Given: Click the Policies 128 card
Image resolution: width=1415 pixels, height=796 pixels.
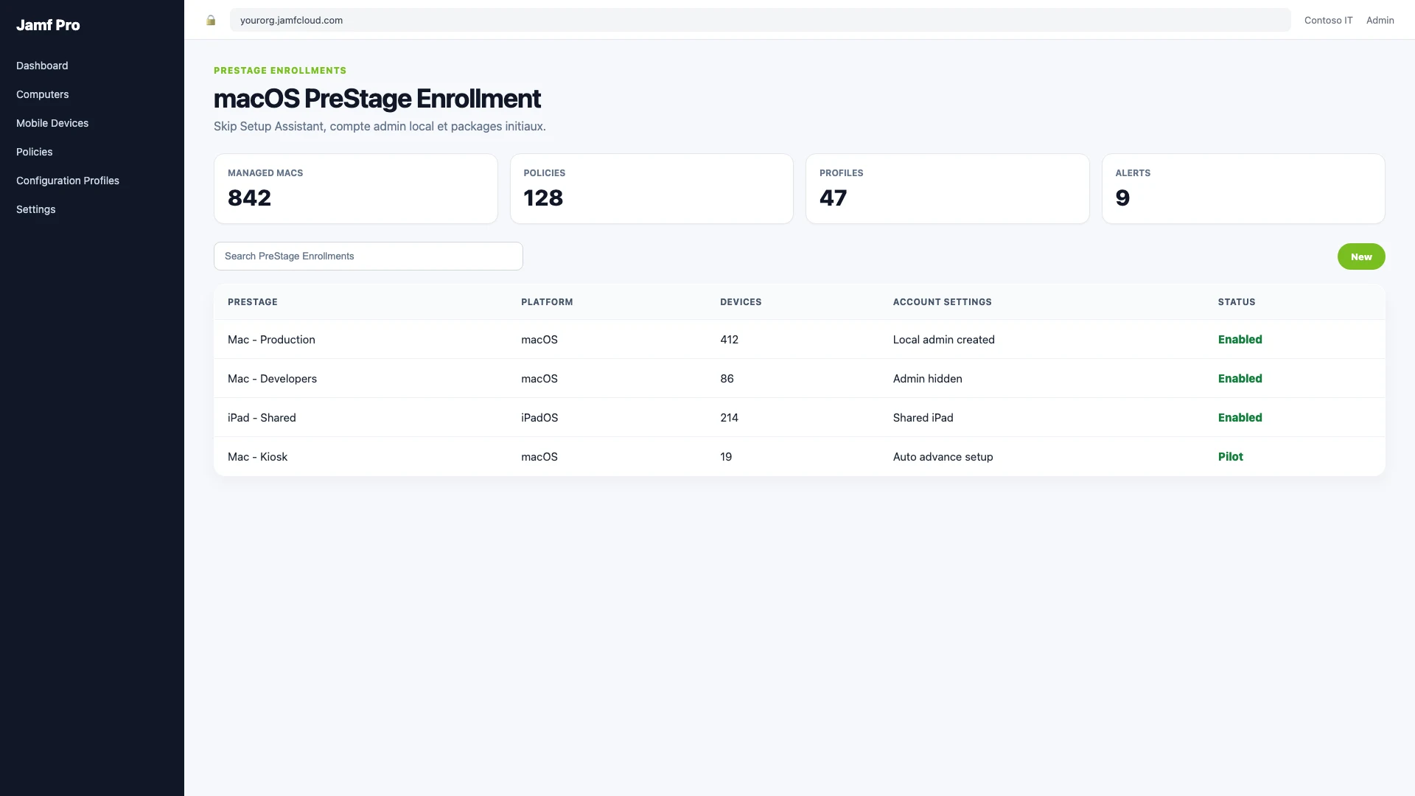Looking at the screenshot, I should 651,189.
